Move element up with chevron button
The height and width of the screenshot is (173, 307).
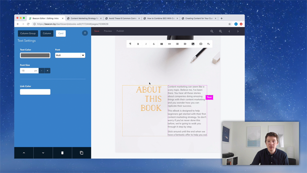click(24, 153)
